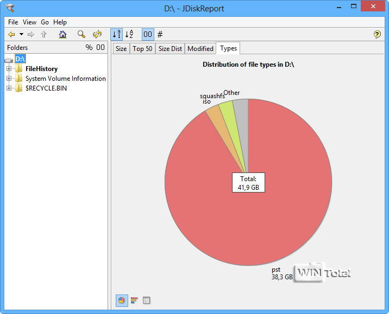Click the Forward arrow toolbar icon

(x=31, y=34)
